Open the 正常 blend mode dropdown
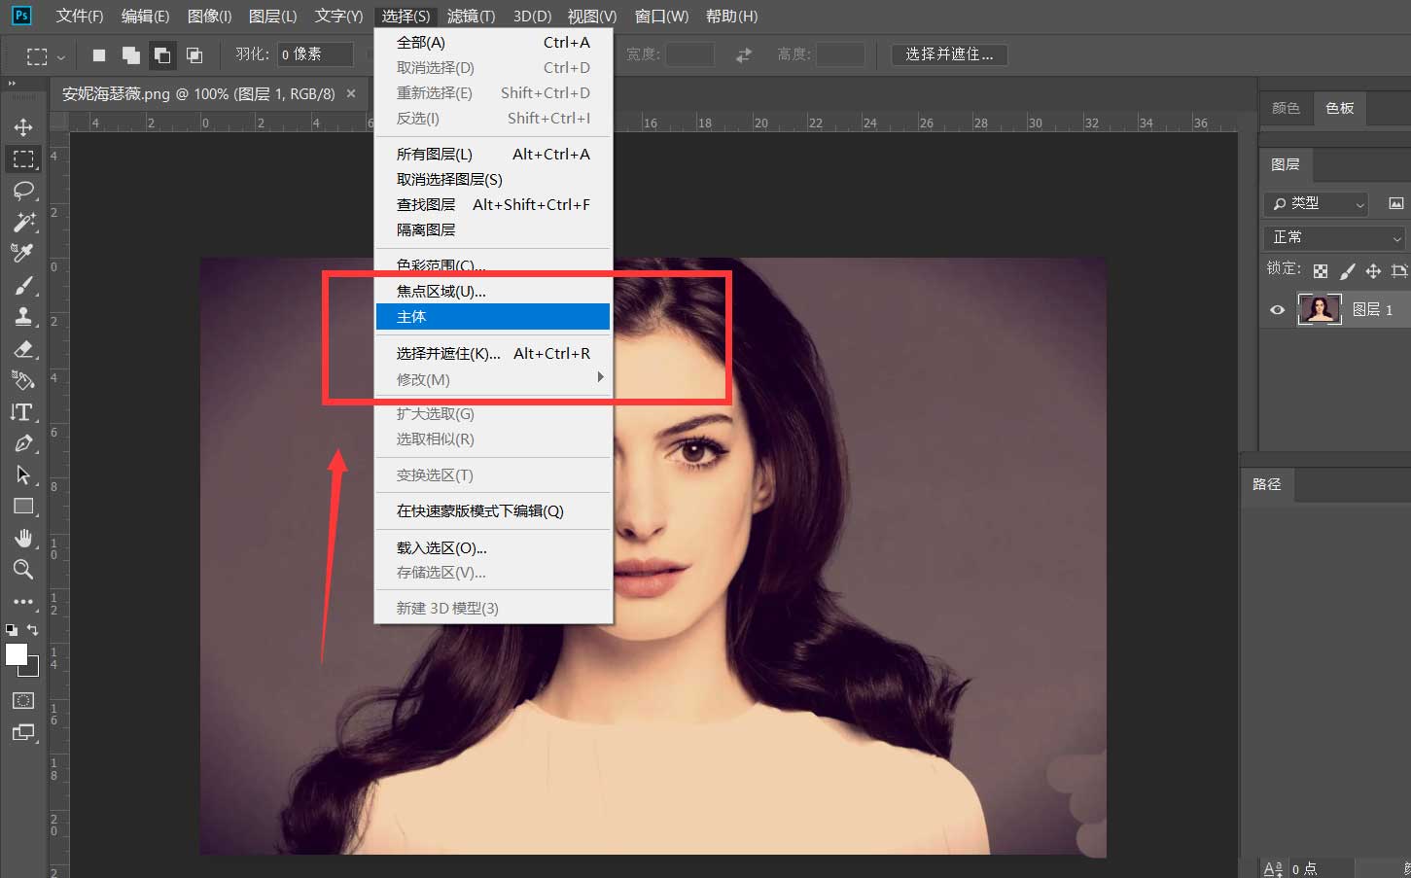1411x878 pixels. (1337, 237)
